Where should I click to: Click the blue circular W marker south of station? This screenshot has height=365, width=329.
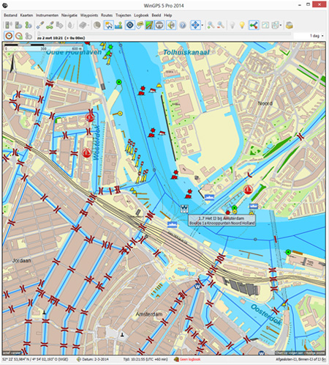click(197, 286)
